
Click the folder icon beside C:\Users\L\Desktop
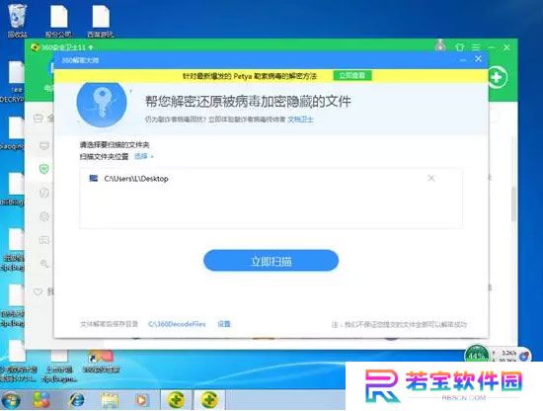94,178
